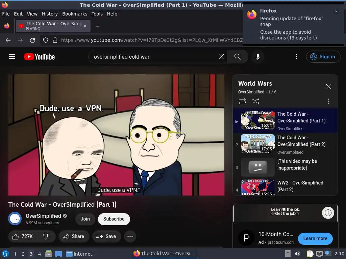Open the taskbar application launcher
Viewport: 346px width, 259px height.
[x=5, y=254]
